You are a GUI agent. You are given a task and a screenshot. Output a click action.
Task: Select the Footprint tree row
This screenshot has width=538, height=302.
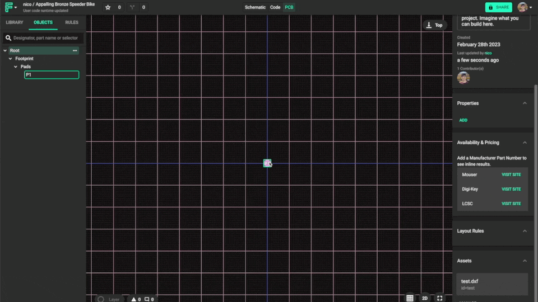coord(24,59)
